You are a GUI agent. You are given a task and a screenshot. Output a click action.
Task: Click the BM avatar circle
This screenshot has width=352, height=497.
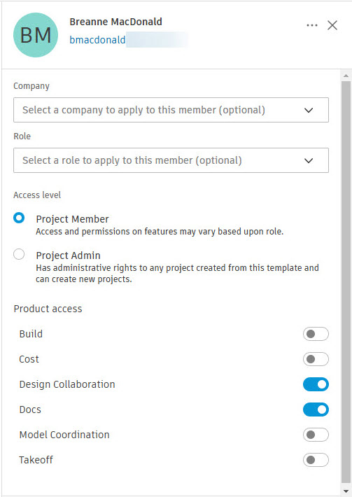click(36, 35)
